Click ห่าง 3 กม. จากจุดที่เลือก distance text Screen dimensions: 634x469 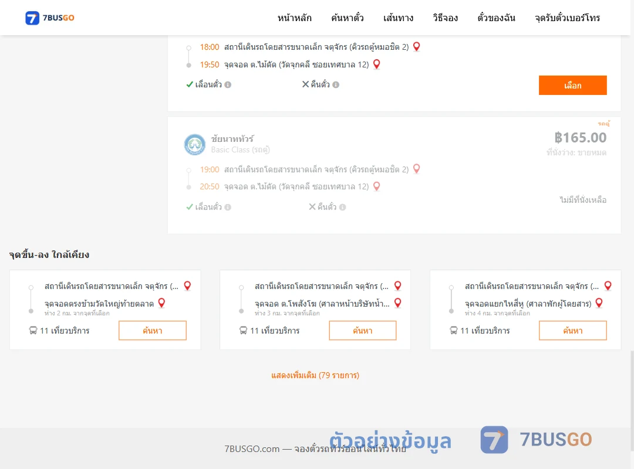(x=287, y=313)
